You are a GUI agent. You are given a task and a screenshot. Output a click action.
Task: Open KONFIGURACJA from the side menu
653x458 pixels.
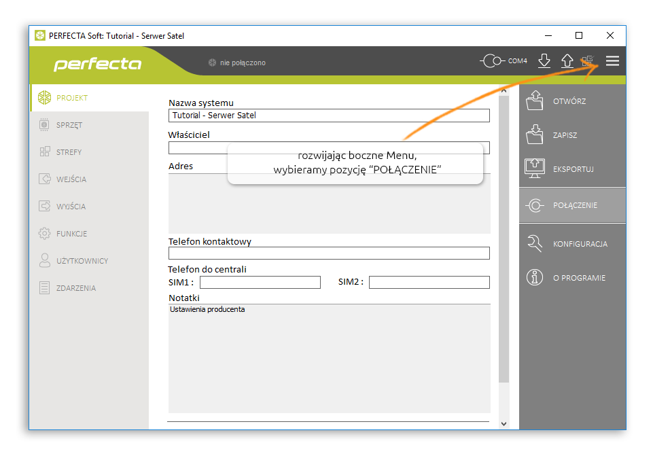pyautogui.click(x=573, y=243)
